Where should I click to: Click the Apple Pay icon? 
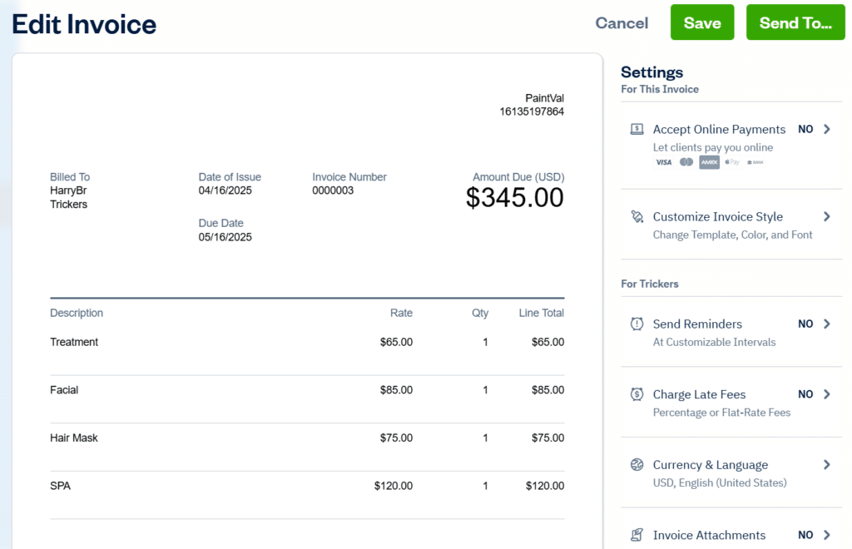coord(731,162)
